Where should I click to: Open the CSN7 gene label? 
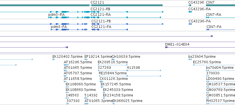[210, 2]
